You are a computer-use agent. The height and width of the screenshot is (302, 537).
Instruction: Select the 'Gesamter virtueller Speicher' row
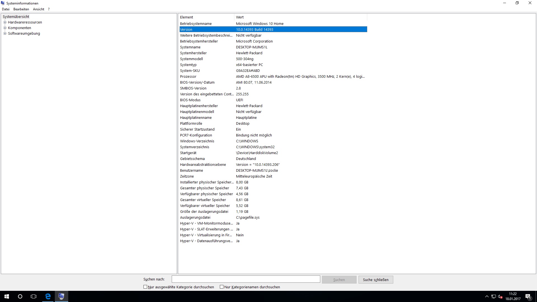(x=273, y=200)
